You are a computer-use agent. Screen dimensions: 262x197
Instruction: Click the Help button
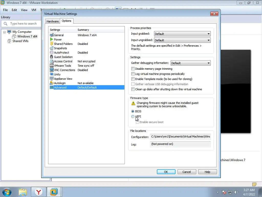point(207,172)
